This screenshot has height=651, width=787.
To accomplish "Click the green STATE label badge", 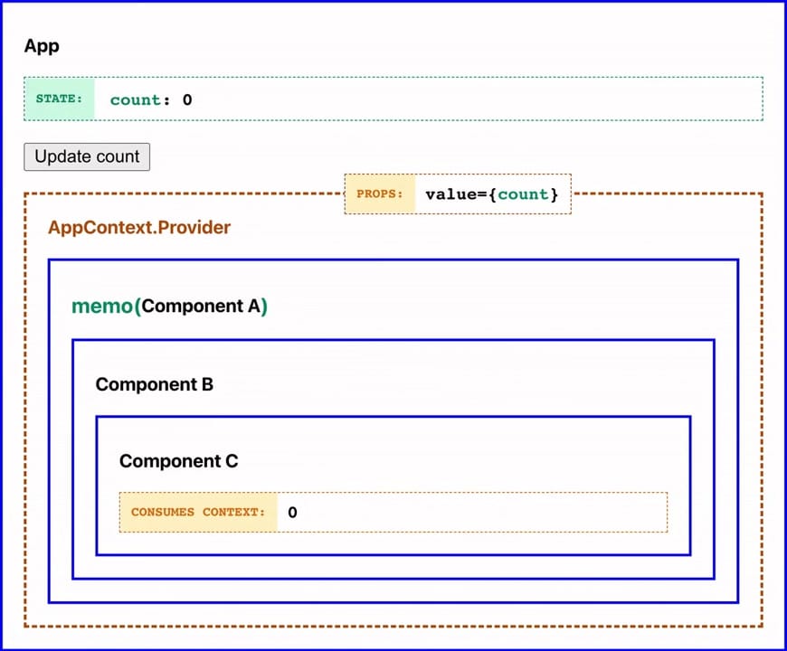I will (59, 99).
